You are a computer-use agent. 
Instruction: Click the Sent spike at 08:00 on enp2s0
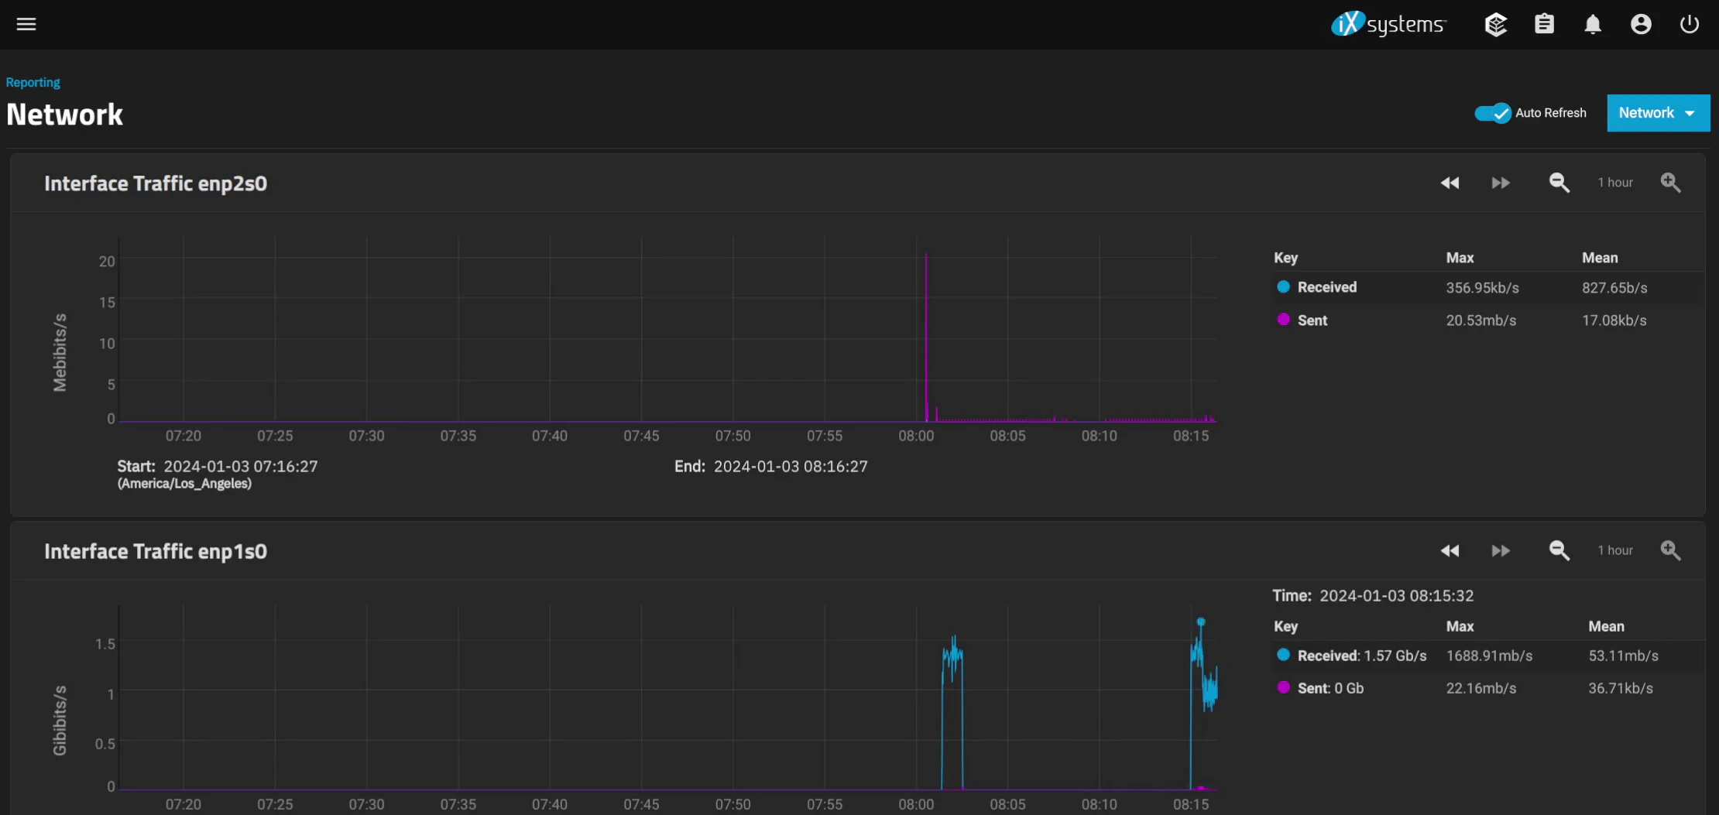tap(926, 337)
